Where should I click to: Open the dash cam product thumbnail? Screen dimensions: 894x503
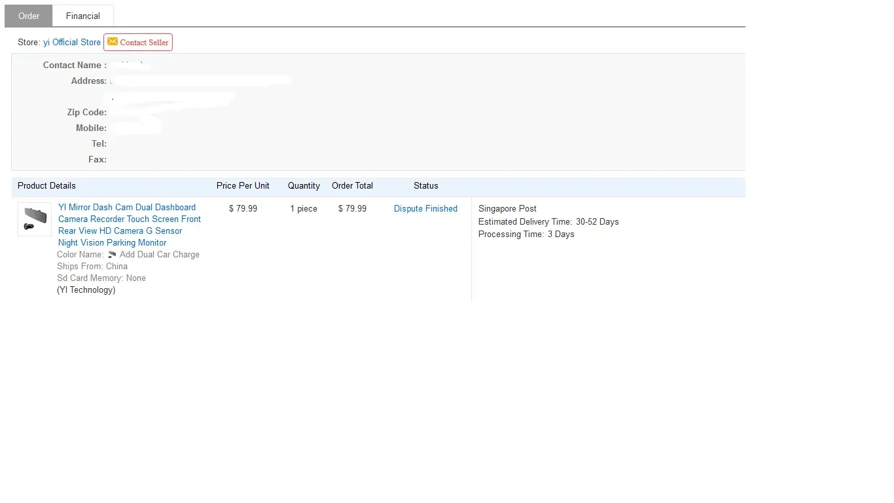(35, 219)
